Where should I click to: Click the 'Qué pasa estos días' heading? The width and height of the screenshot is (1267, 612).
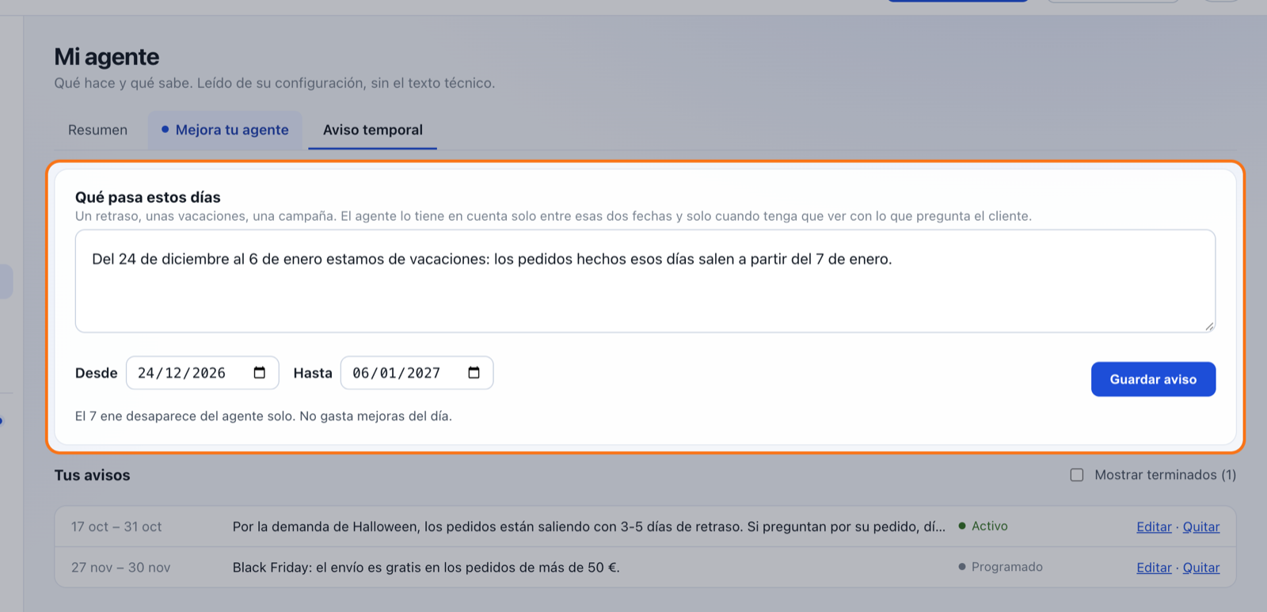click(148, 197)
